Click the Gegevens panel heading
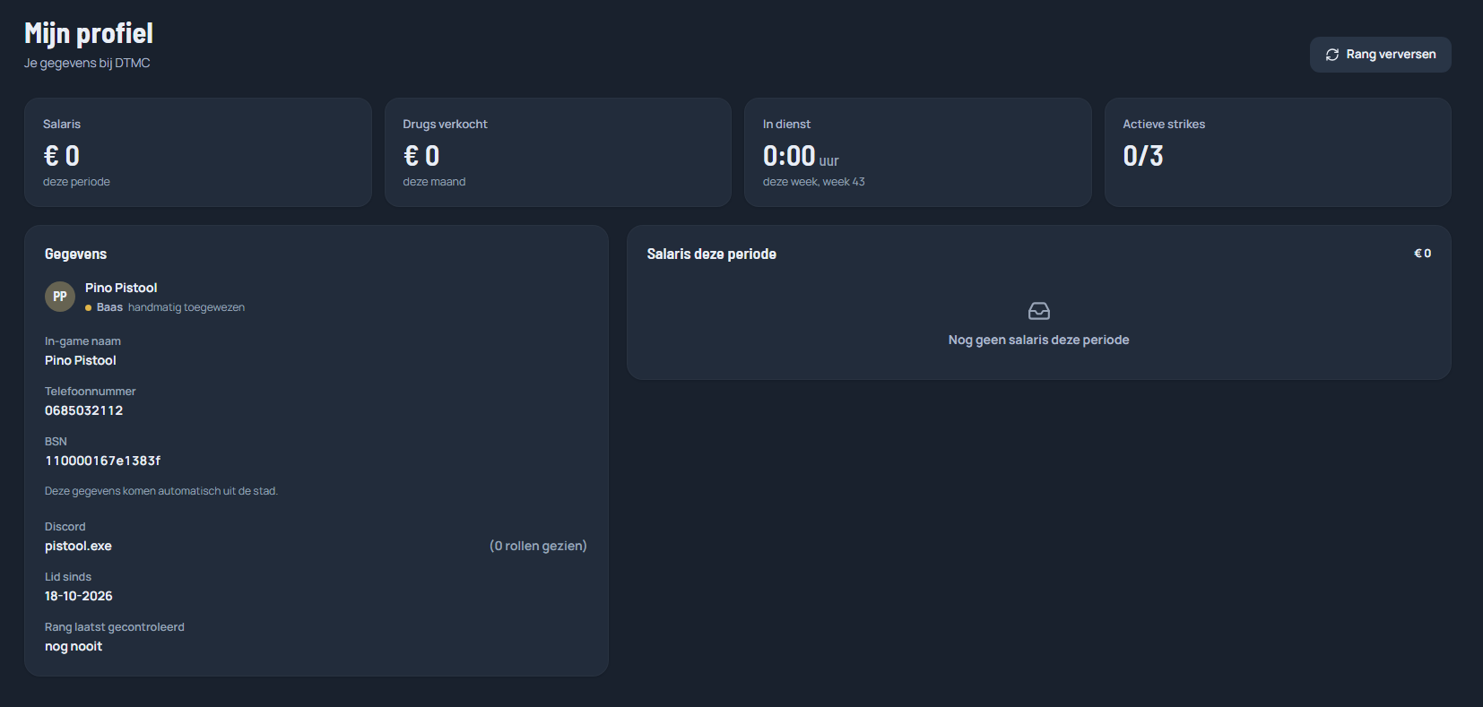The height and width of the screenshot is (707, 1483). tap(75, 254)
